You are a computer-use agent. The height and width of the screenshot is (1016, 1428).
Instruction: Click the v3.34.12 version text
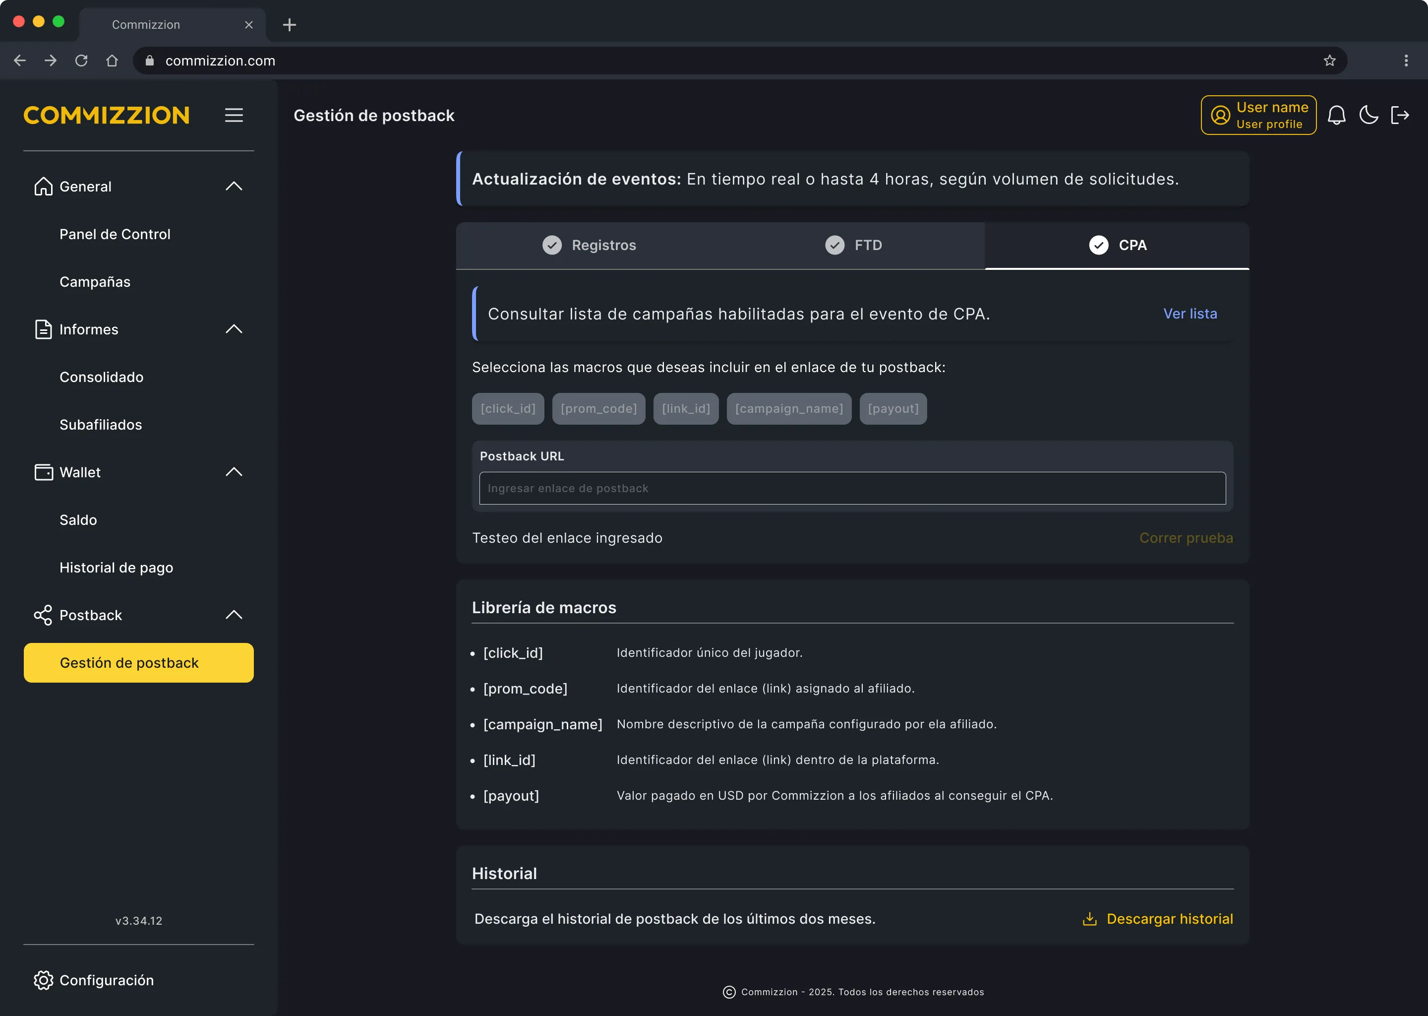tap(139, 921)
